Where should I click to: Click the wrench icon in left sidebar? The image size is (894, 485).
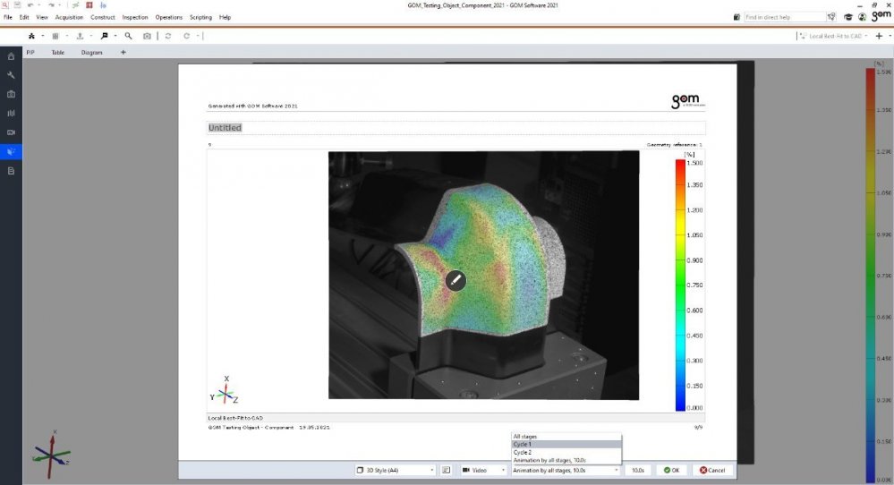11,75
